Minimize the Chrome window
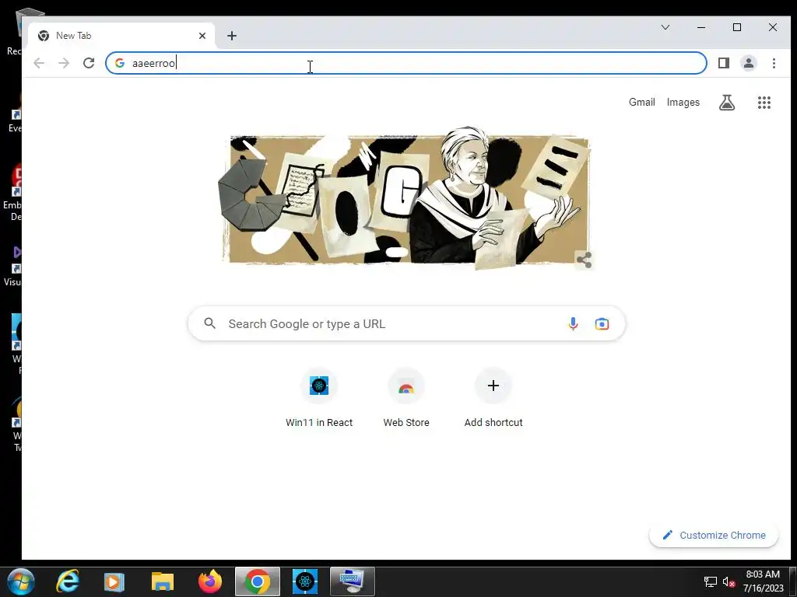Viewport: 797px width, 597px height. [x=701, y=27]
